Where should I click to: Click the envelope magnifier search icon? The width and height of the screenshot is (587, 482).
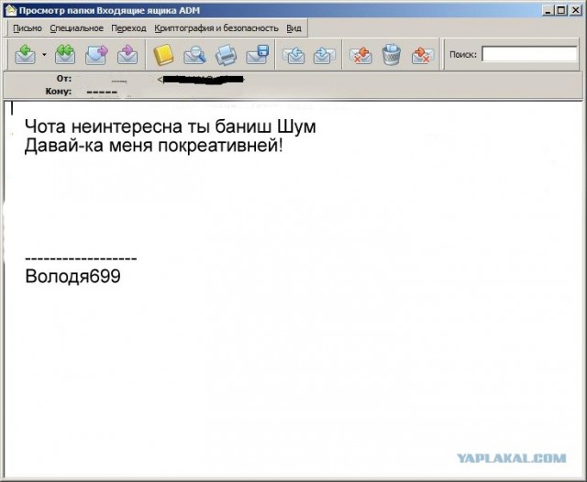tap(194, 55)
